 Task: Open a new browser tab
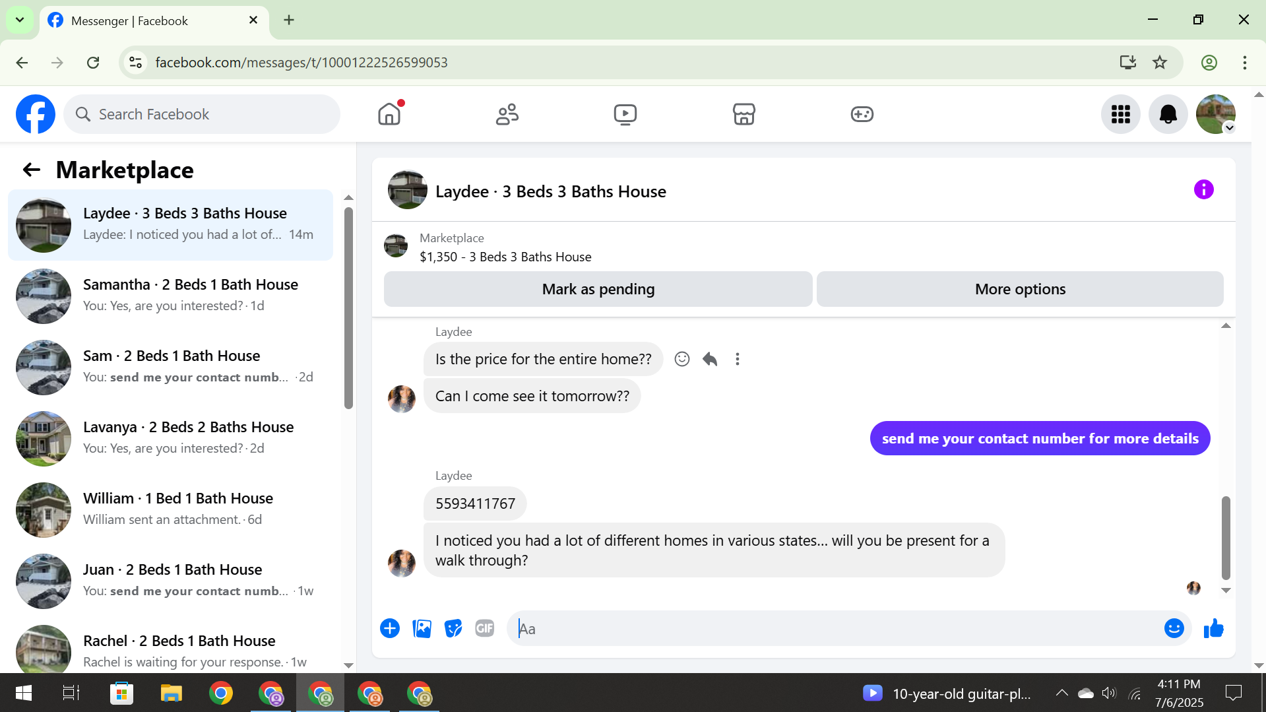pyautogui.click(x=289, y=20)
